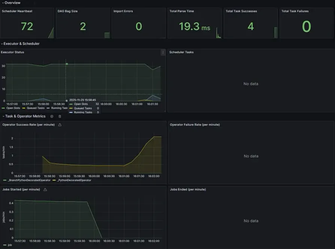Click the Operator Success Rate warning triangle

pos(60,125)
